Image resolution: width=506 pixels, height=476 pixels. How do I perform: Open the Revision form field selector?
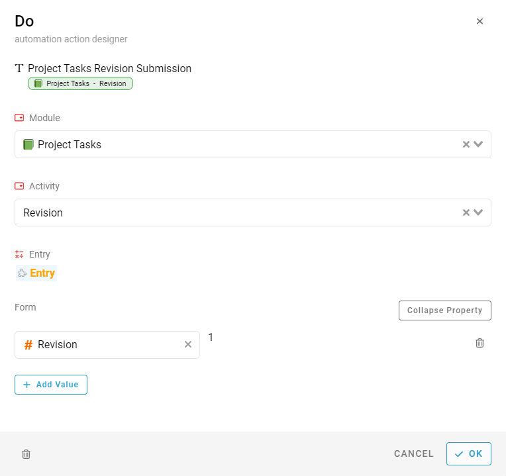pos(99,345)
